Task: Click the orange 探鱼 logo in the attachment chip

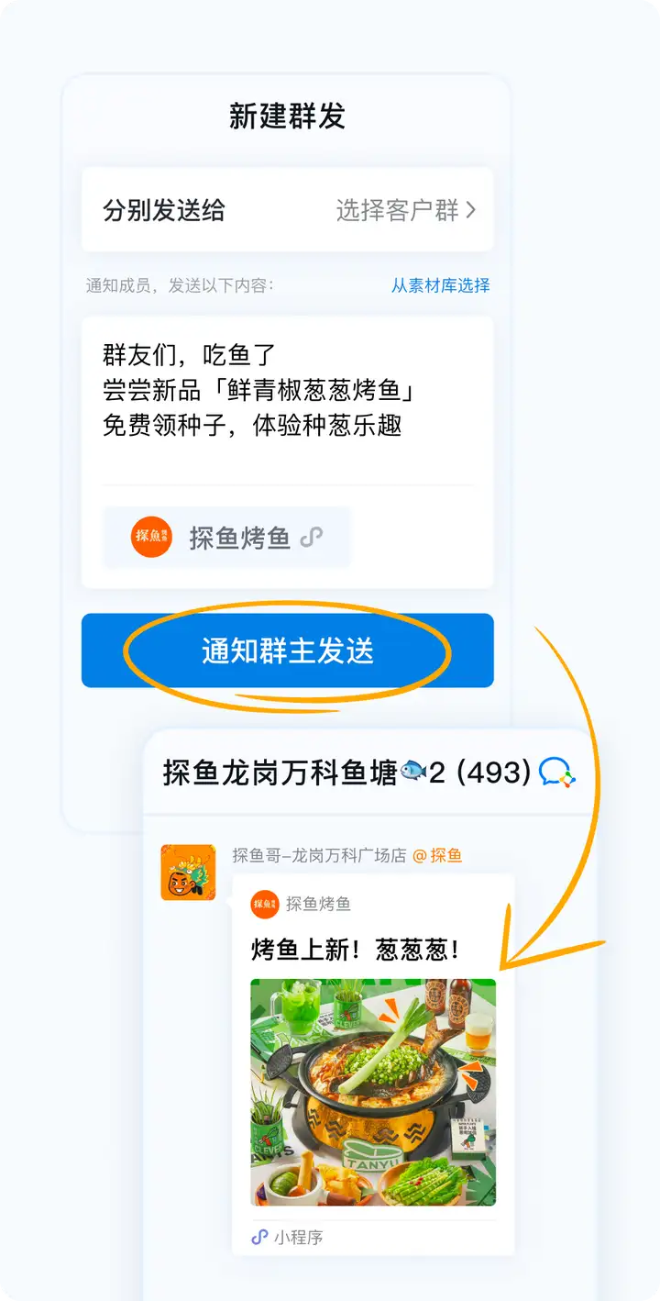Action: pyautogui.click(x=151, y=537)
